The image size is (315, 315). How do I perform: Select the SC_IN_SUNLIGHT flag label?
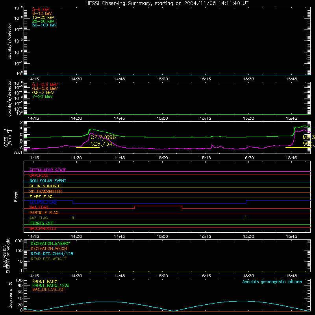tap(45, 186)
